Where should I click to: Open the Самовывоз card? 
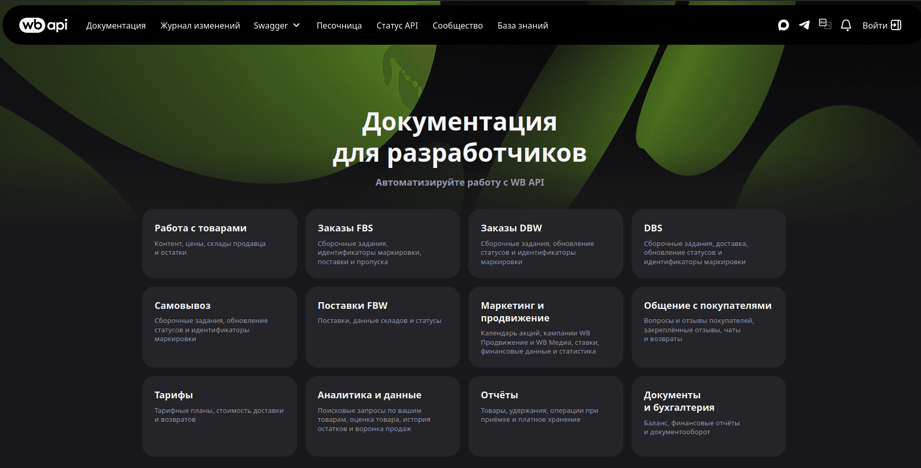(220, 327)
